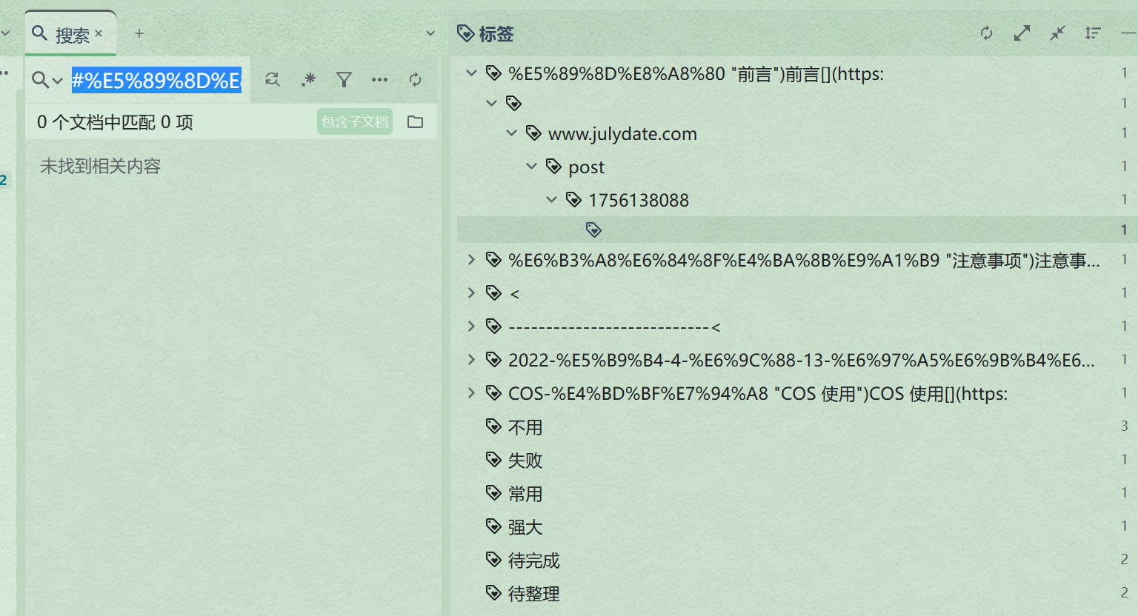
Task: Open the search filter funnel
Action: pyautogui.click(x=344, y=80)
